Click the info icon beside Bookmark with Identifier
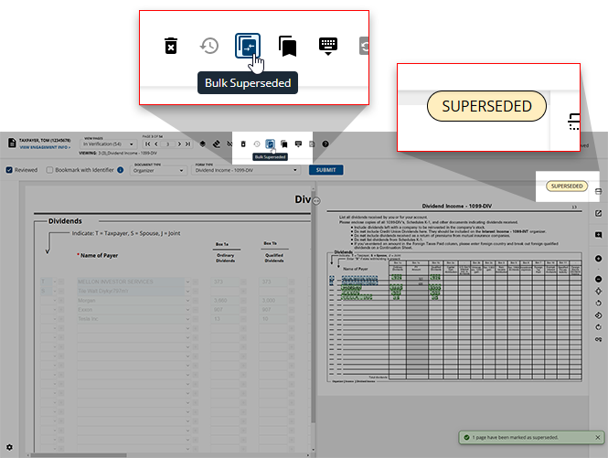 [x=120, y=170]
